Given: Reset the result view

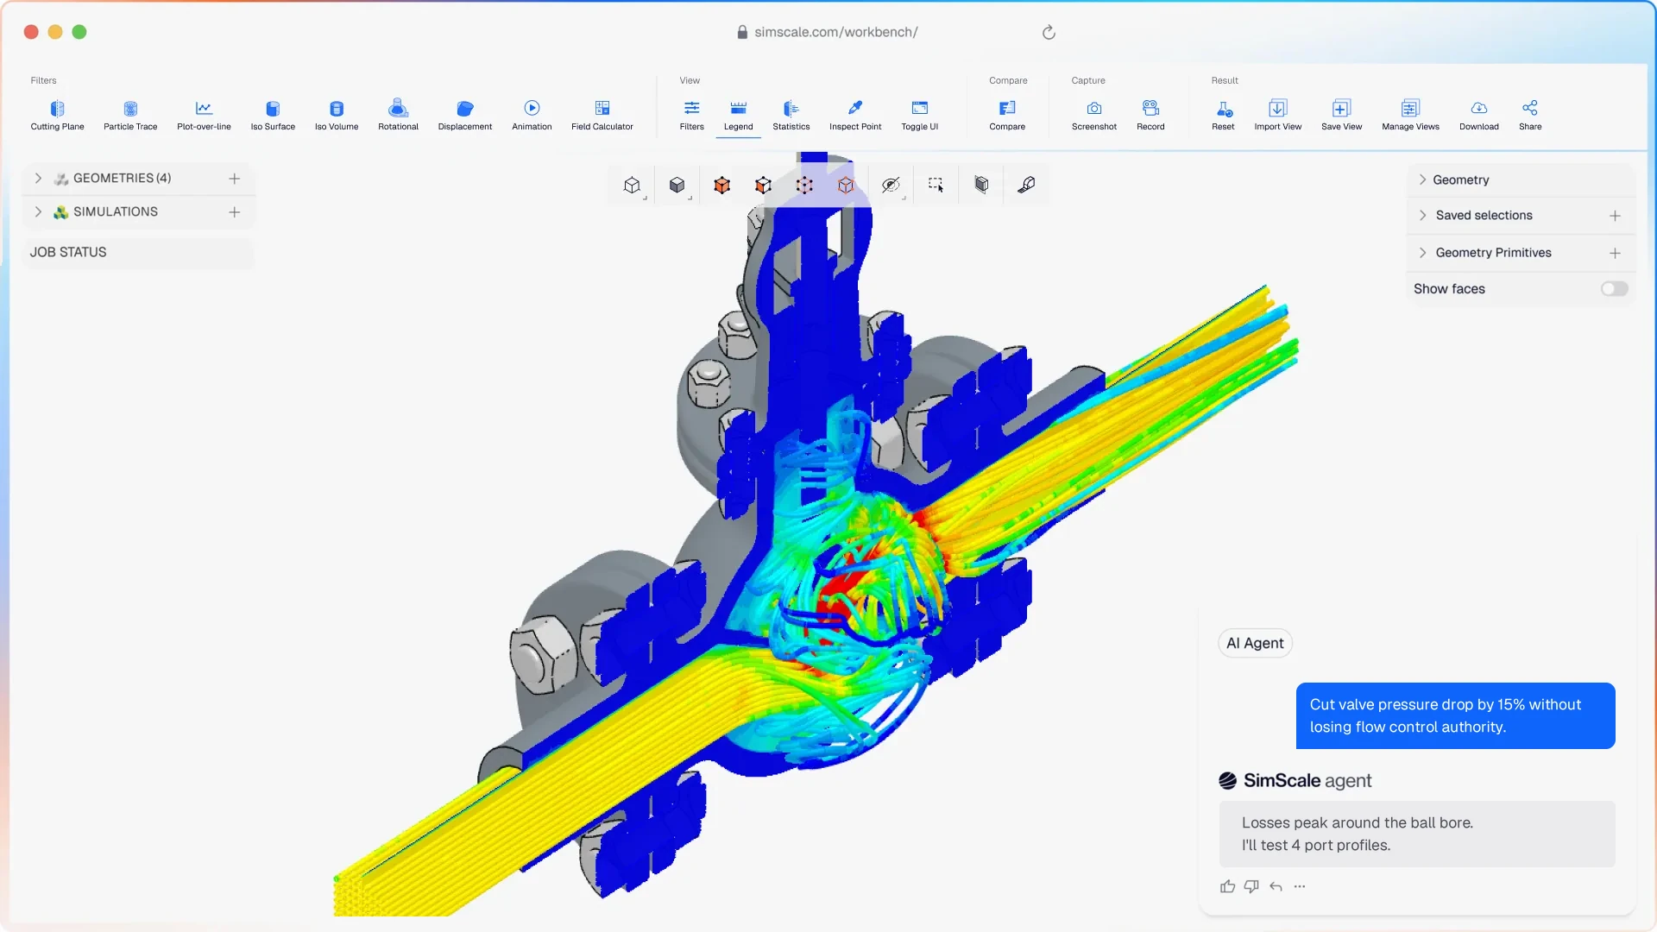Looking at the screenshot, I should tap(1223, 115).
